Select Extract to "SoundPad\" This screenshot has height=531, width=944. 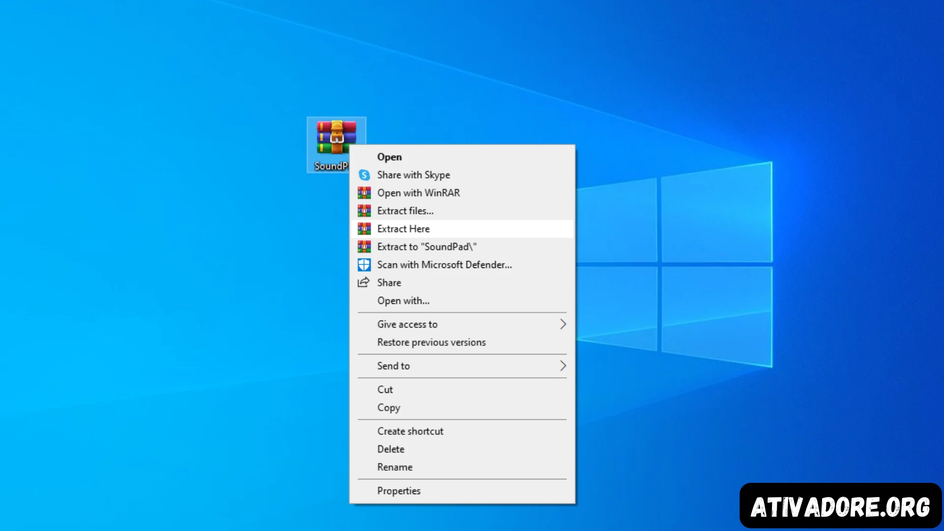coord(462,247)
